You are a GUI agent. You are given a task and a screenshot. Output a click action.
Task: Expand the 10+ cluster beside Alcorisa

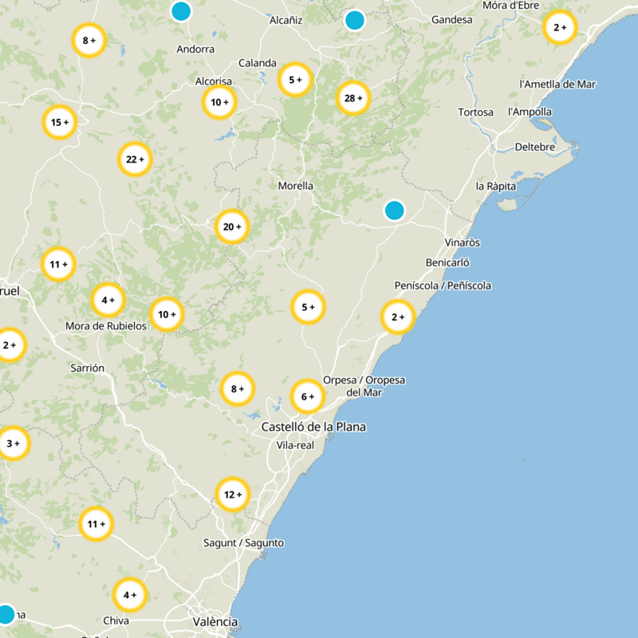[x=219, y=102]
